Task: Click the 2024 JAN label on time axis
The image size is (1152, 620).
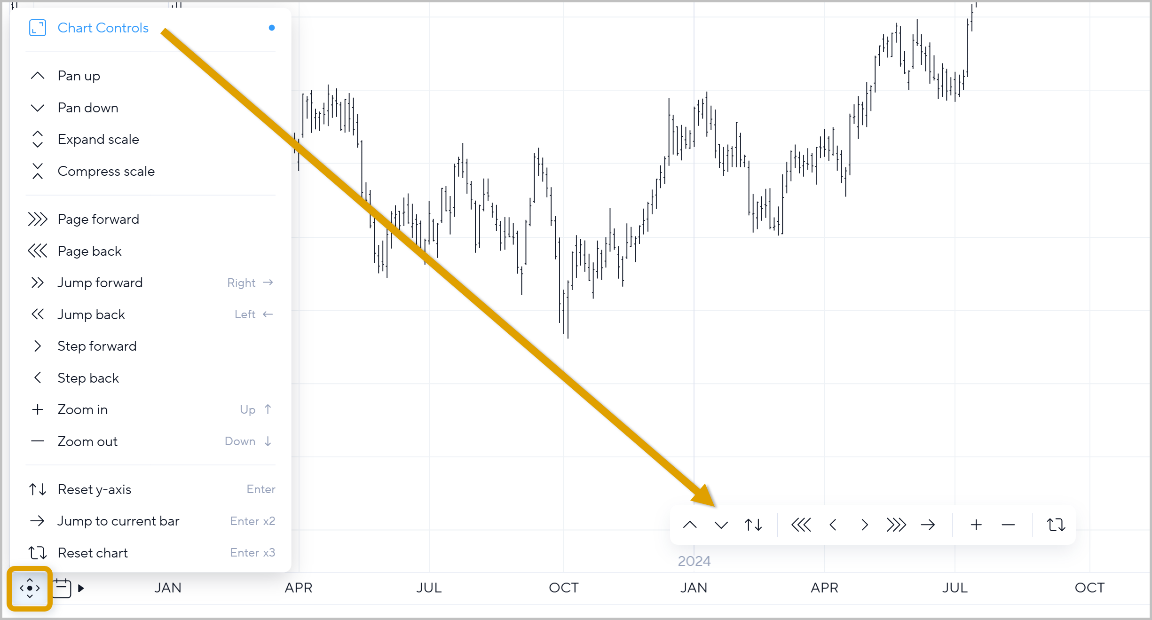Action: pos(694,588)
